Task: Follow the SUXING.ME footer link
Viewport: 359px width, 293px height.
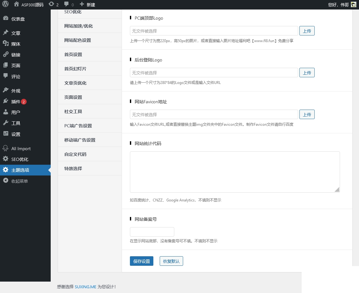Action: pos(85,287)
